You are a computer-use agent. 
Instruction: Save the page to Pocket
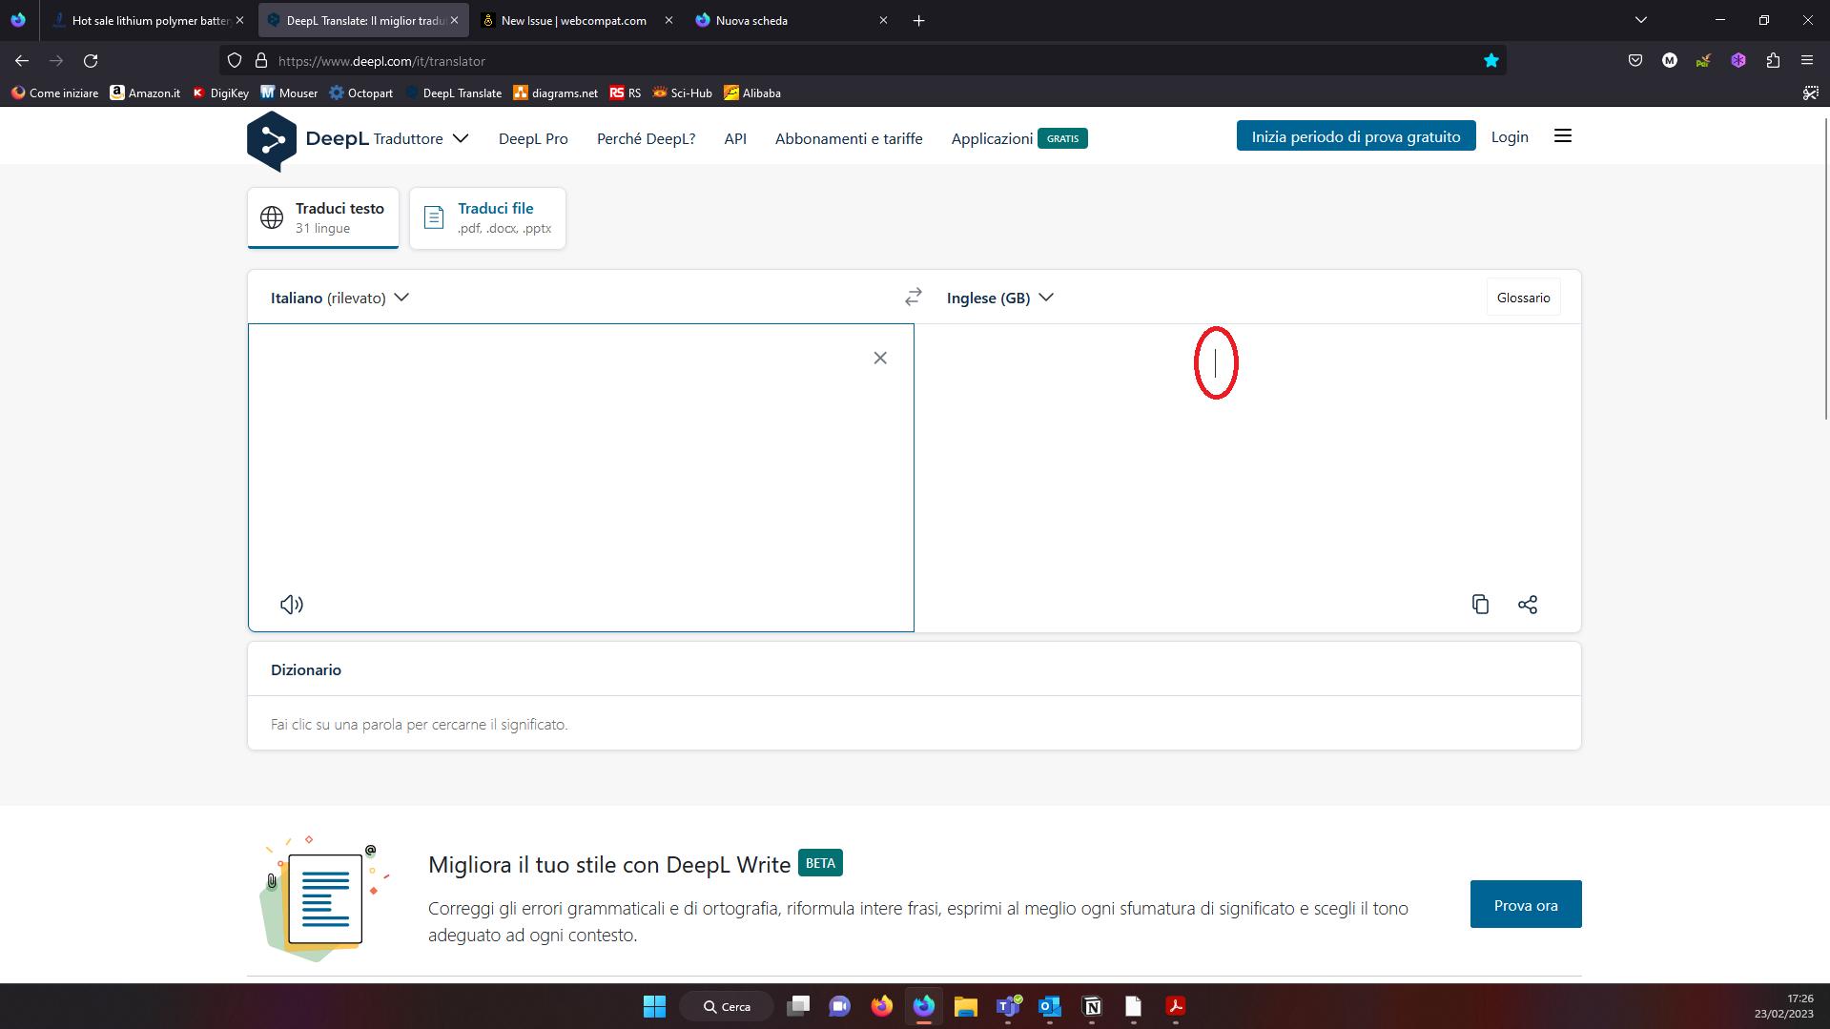1635,60
